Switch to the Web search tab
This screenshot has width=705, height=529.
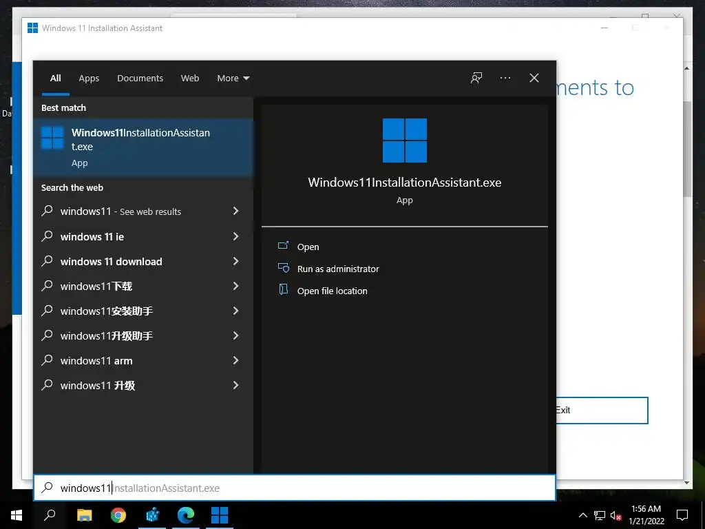[190, 78]
